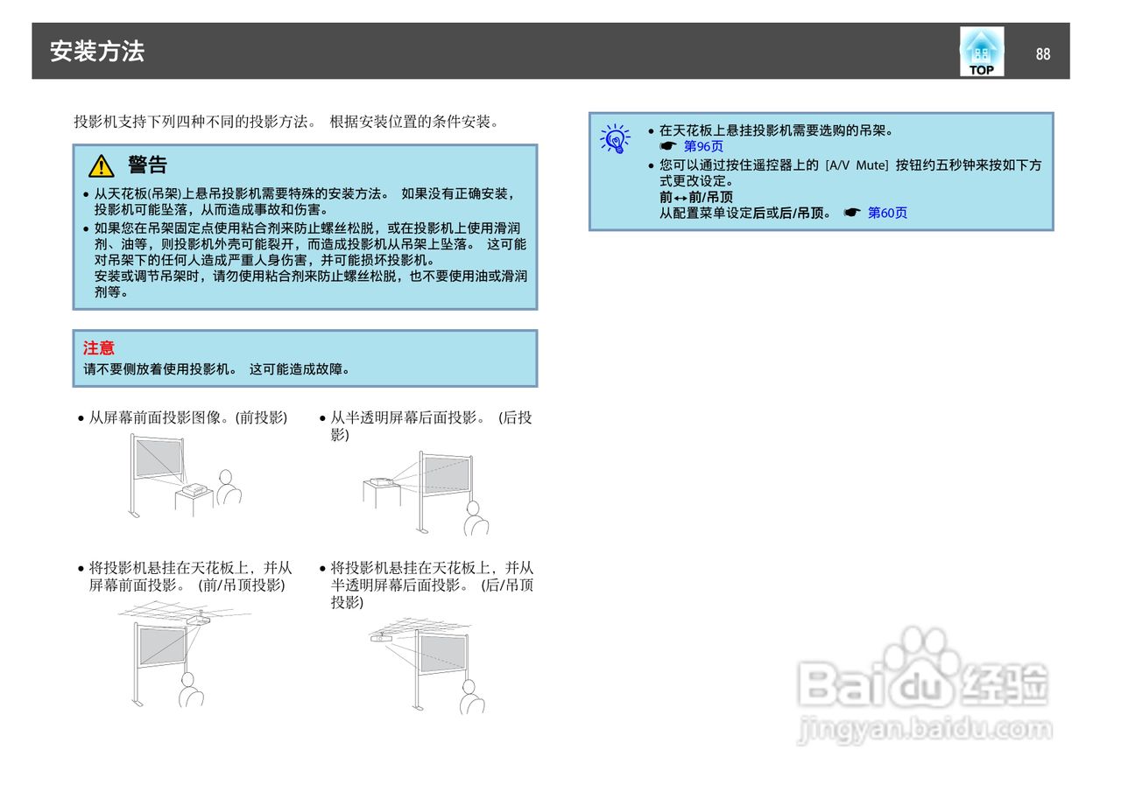
Task: Click the TOP home icon
Action: pos(981,51)
